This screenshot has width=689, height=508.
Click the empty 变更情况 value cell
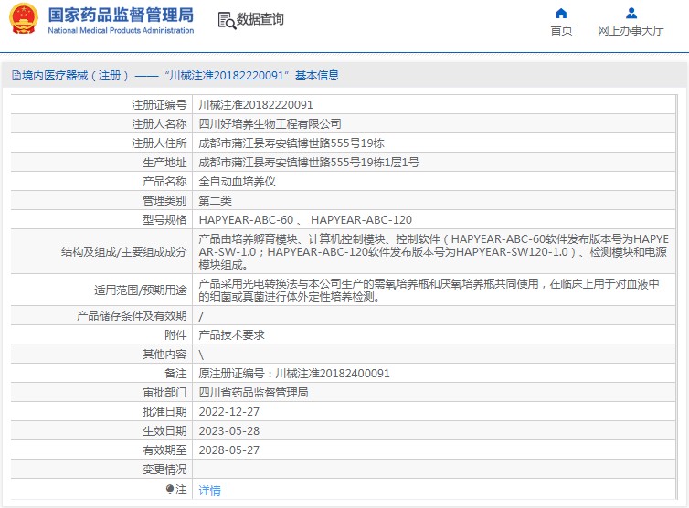point(434,470)
